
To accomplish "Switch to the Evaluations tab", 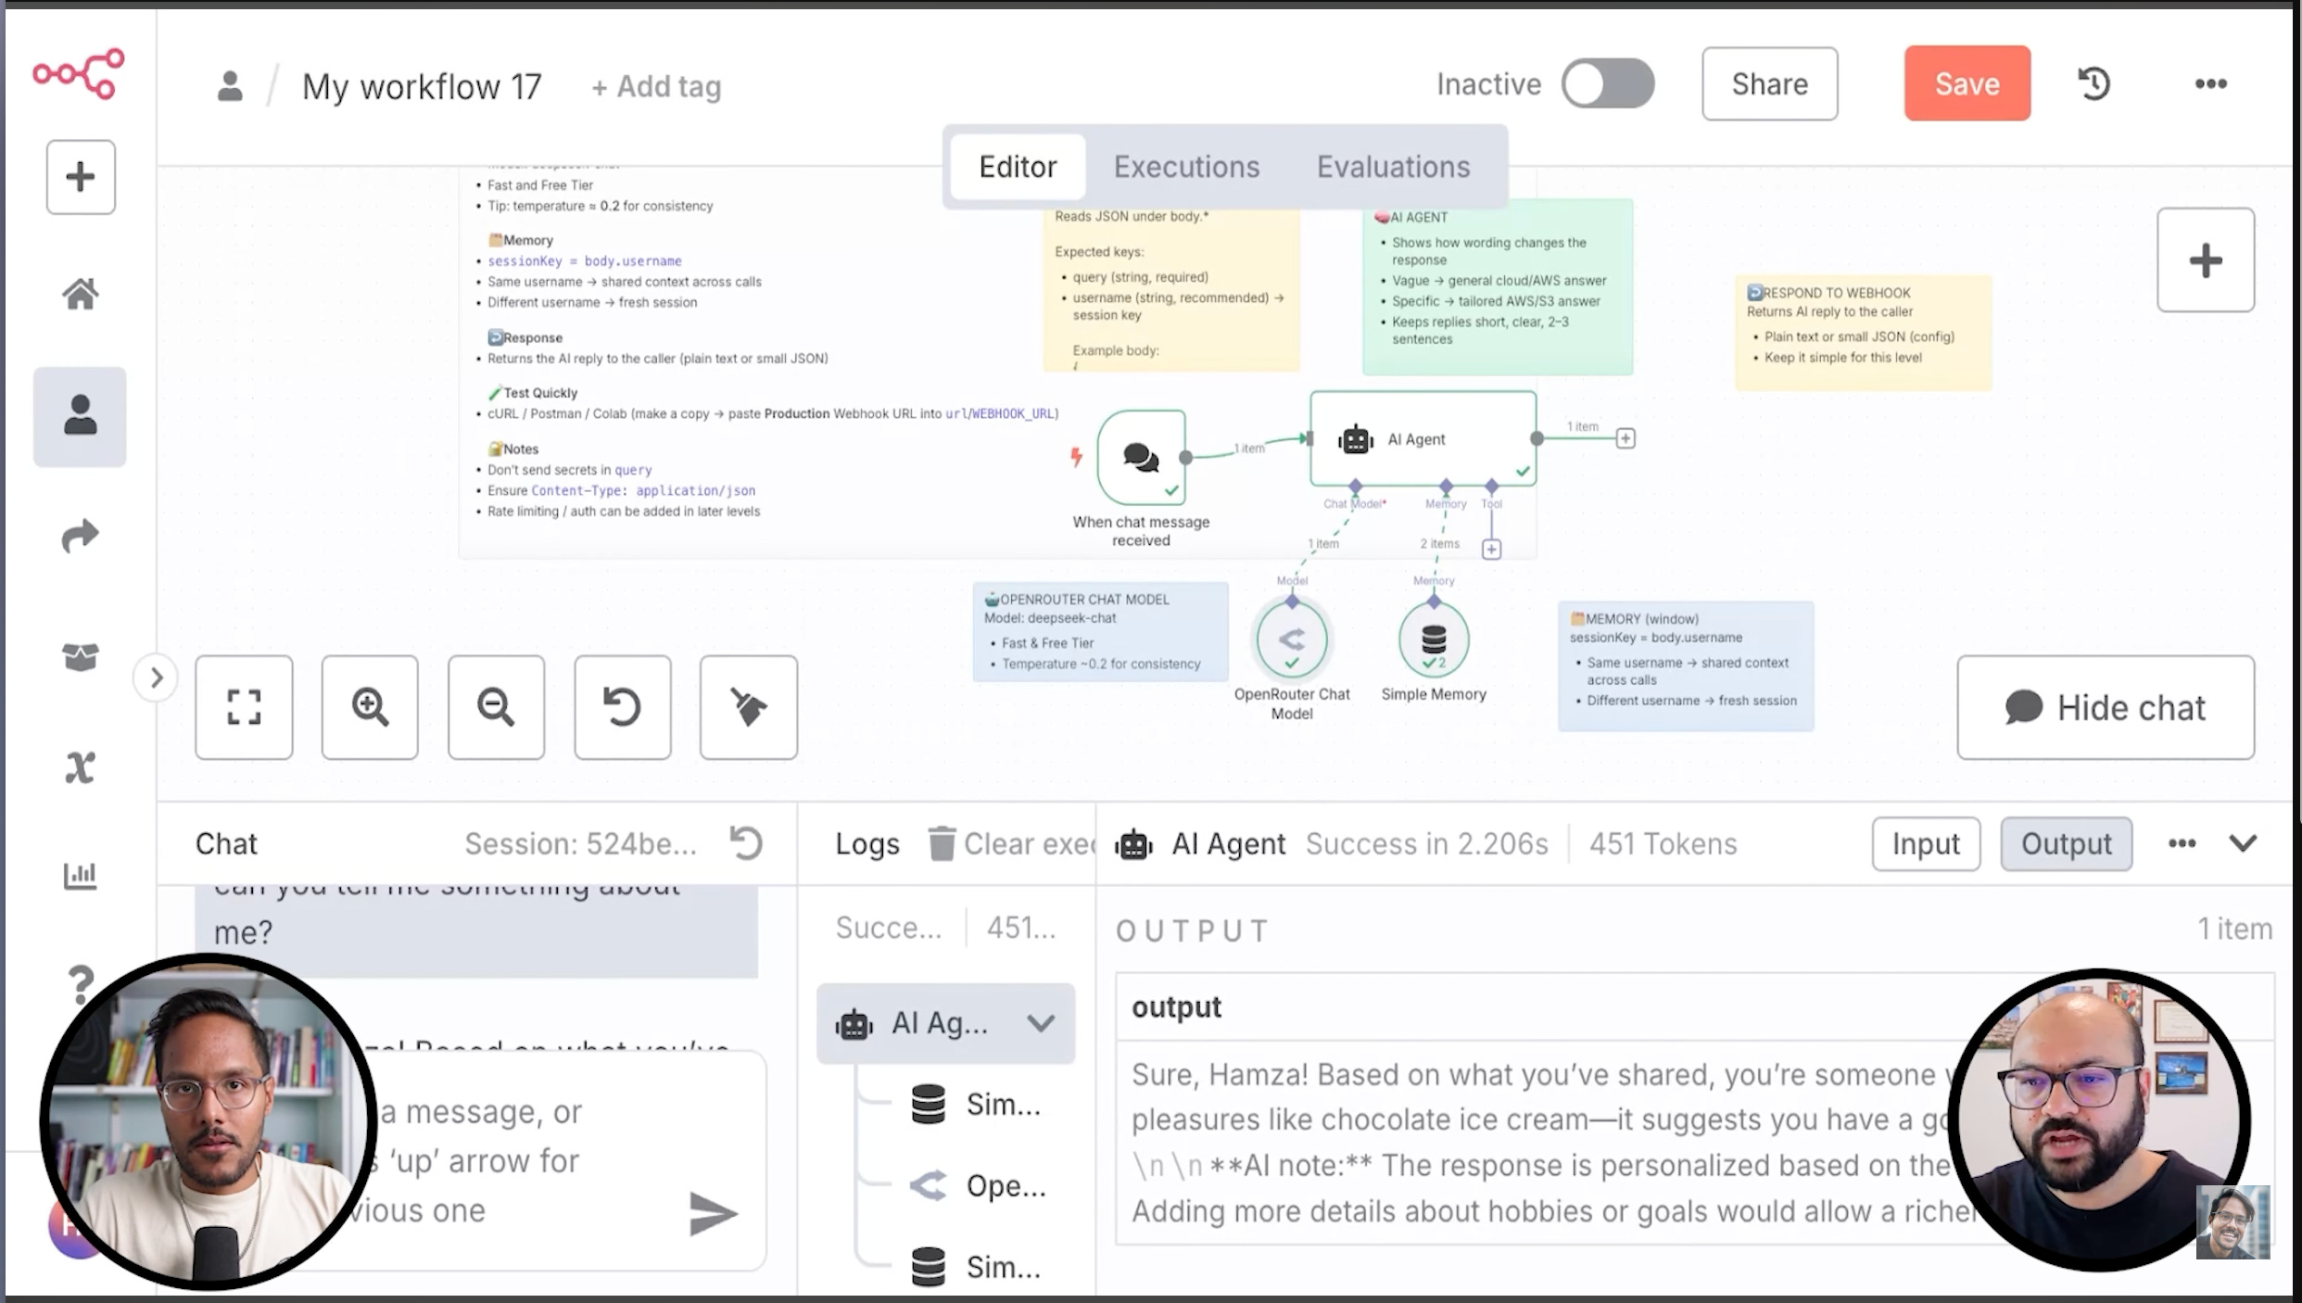I will 1393,167.
